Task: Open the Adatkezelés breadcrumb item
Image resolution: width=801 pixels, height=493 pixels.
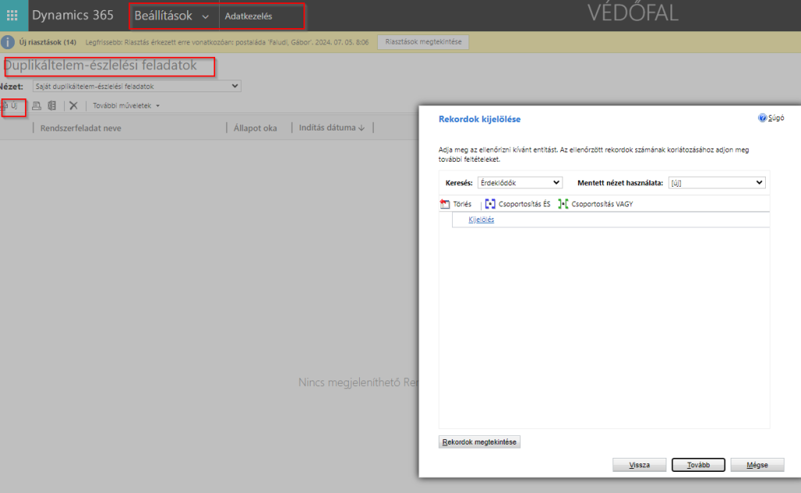Action: (x=248, y=16)
